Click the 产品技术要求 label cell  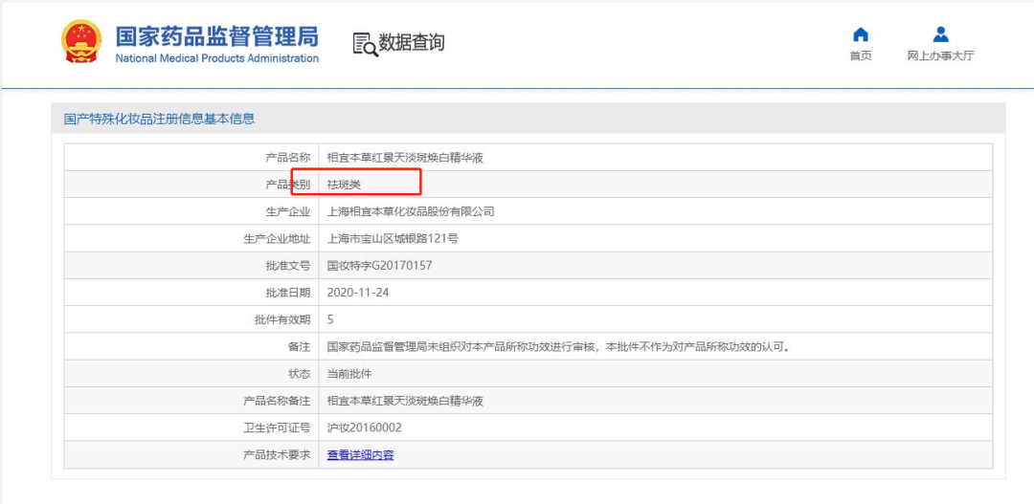pos(191,454)
